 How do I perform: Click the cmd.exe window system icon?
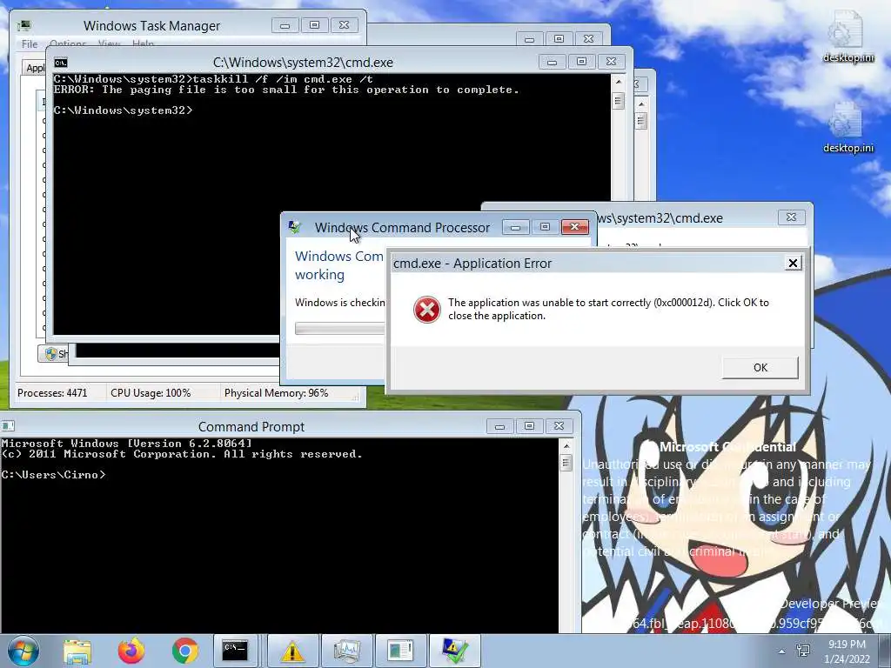pyautogui.click(x=61, y=63)
